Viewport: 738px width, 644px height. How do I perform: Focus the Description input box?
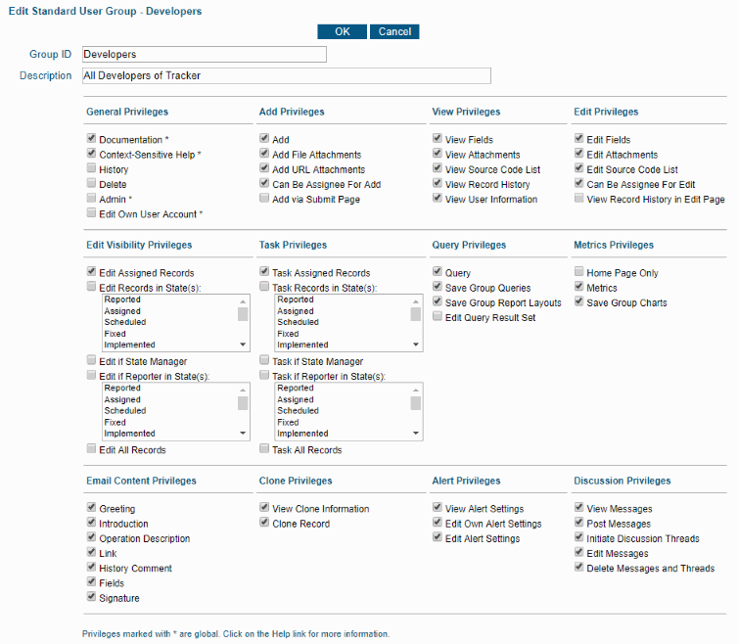click(x=286, y=75)
